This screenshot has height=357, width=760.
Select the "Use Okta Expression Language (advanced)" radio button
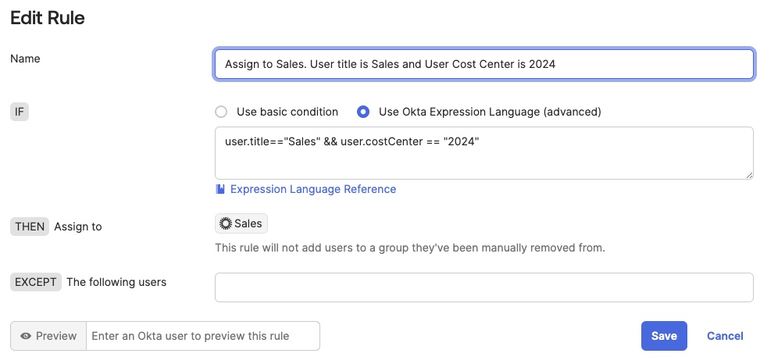point(362,112)
